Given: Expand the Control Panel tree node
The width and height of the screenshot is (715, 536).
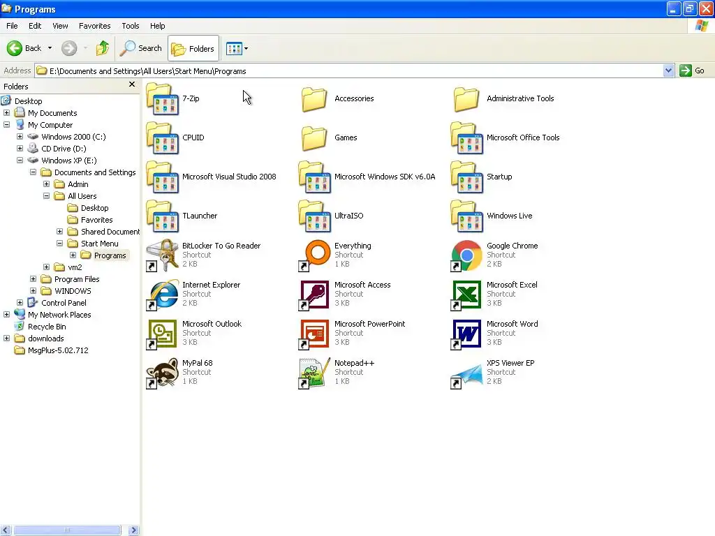Looking at the screenshot, I should click(20, 303).
